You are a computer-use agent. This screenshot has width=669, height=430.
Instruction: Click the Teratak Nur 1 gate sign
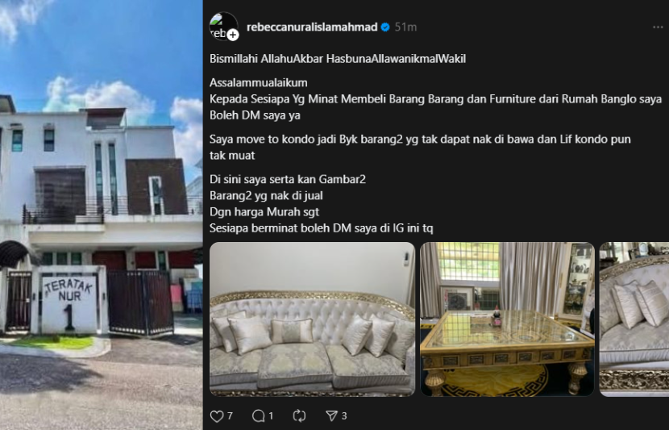point(69,304)
